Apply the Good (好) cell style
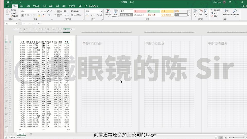Image resolution: width=247 pixels, height=139 pixels. tap(154, 11)
